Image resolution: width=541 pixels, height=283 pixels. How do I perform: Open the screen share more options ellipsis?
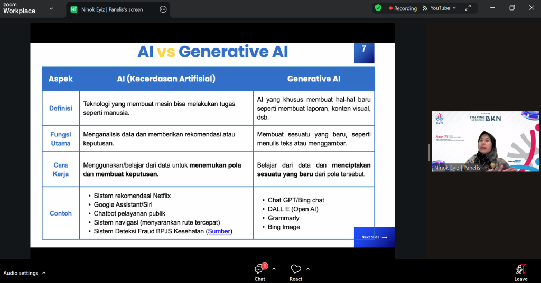(x=163, y=9)
